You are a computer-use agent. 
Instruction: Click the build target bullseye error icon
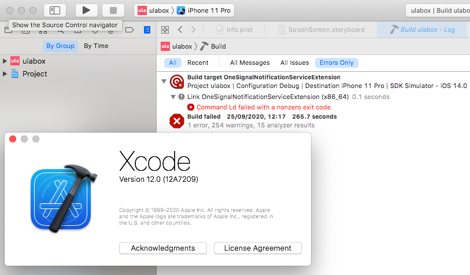pyautogui.click(x=177, y=82)
